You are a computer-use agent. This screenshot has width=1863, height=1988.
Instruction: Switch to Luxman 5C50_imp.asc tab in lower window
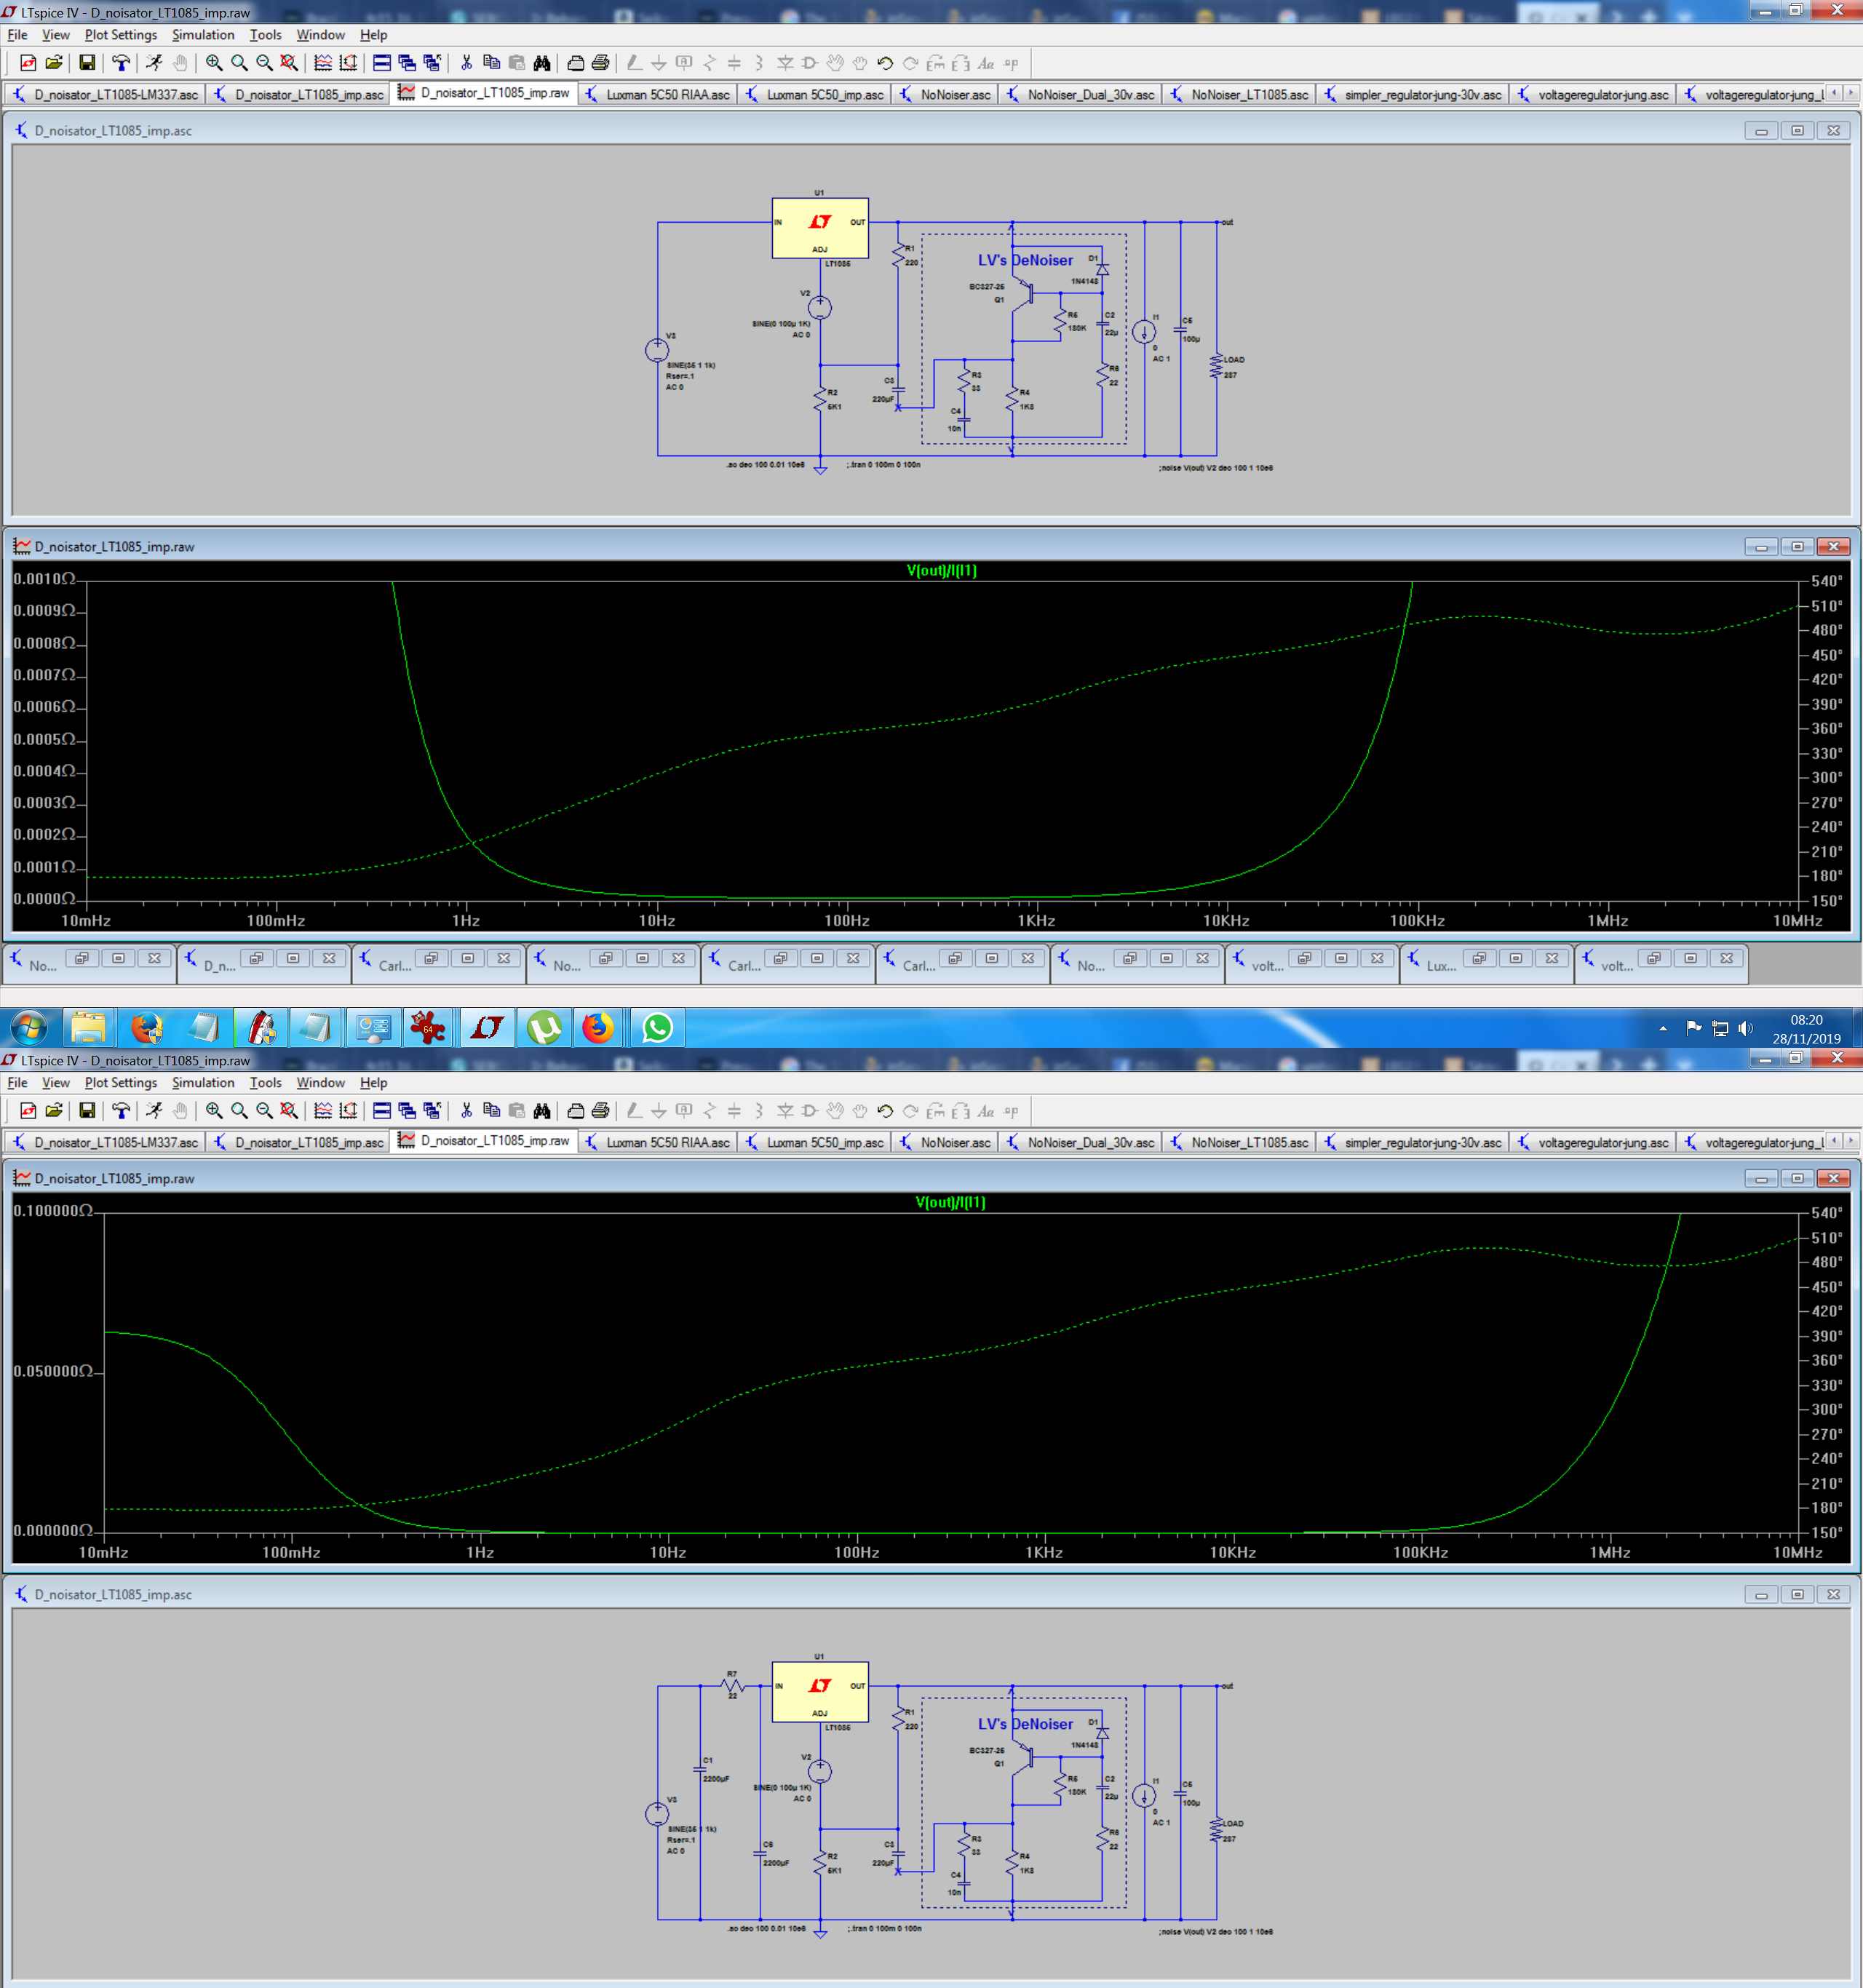point(815,1142)
